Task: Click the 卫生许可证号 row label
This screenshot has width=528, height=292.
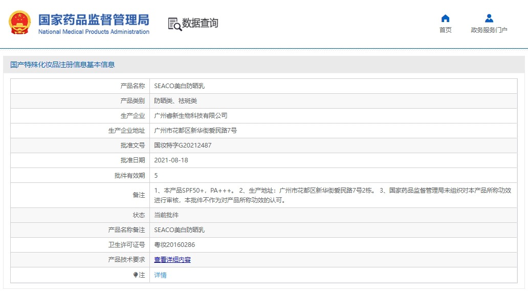Action: point(126,245)
